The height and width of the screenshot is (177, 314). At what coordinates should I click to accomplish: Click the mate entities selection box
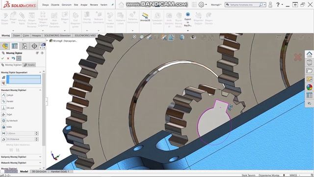(x=24, y=79)
